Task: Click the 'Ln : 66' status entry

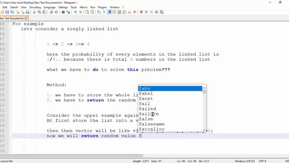Action: (181, 161)
